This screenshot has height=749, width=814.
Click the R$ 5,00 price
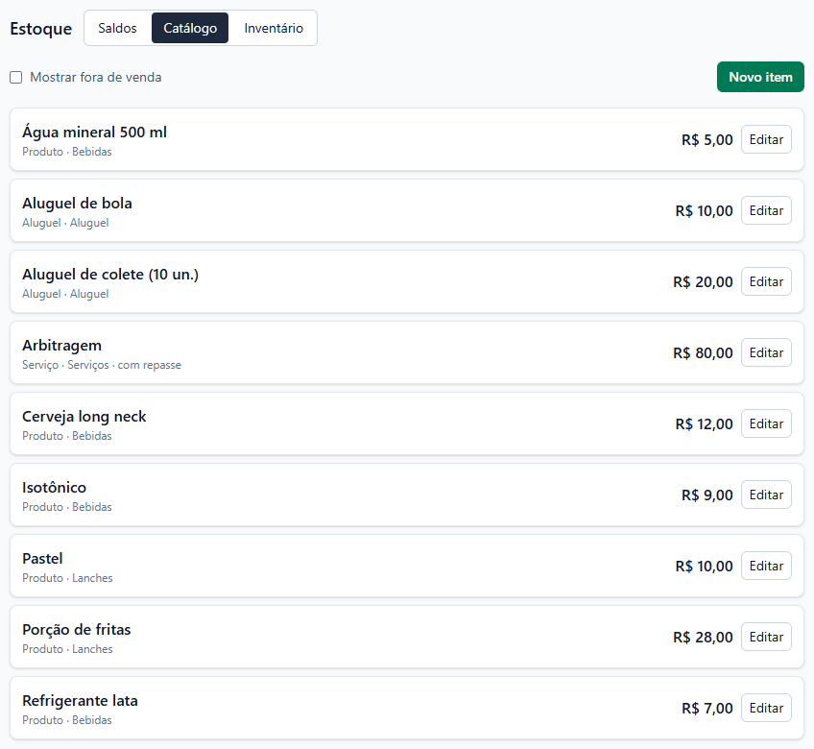point(707,140)
